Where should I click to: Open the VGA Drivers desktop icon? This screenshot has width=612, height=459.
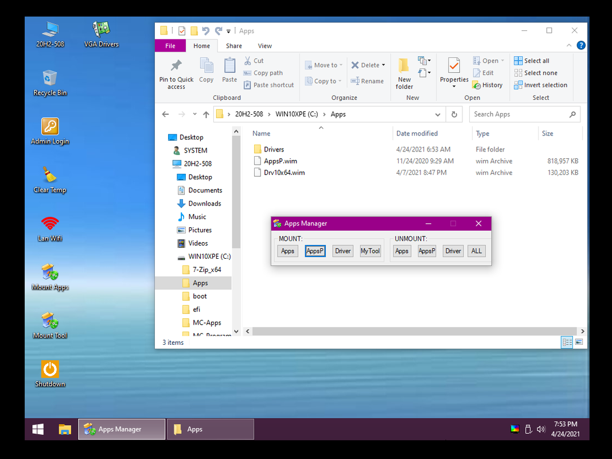coord(101,34)
